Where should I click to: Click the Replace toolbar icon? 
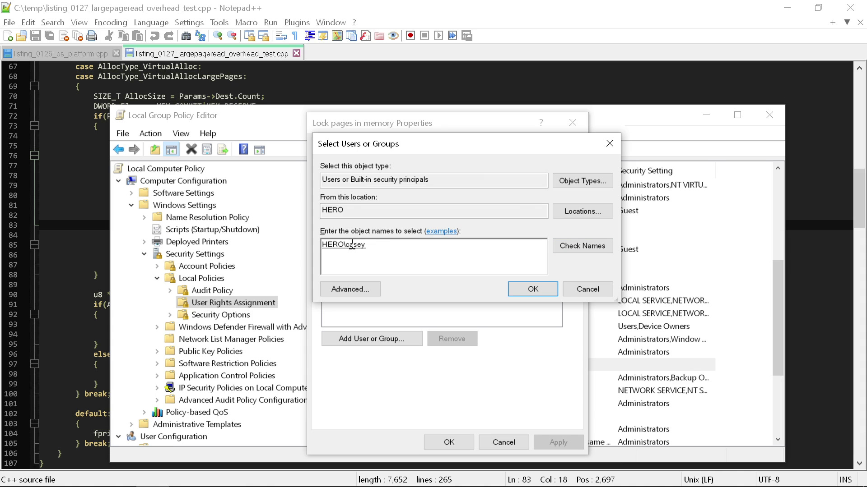(x=200, y=36)
